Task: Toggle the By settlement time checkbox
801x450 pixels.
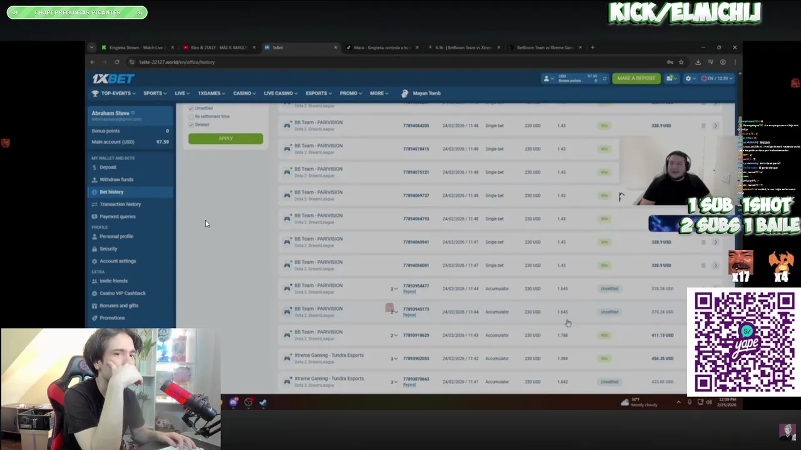Action: point(191,116)
